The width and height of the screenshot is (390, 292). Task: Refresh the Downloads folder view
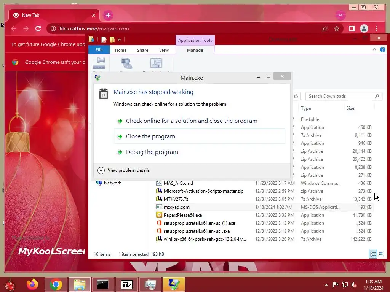click(296, 96)
